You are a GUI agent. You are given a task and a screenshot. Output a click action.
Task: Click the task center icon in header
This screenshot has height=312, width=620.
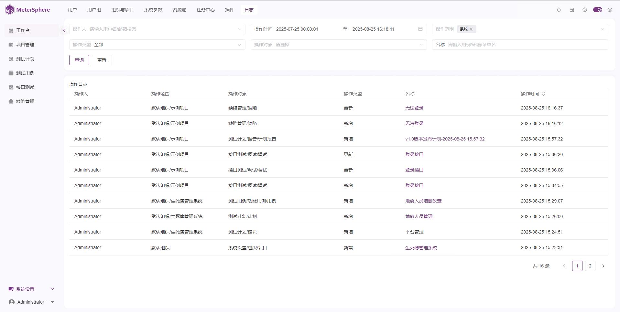coord(571,10)
